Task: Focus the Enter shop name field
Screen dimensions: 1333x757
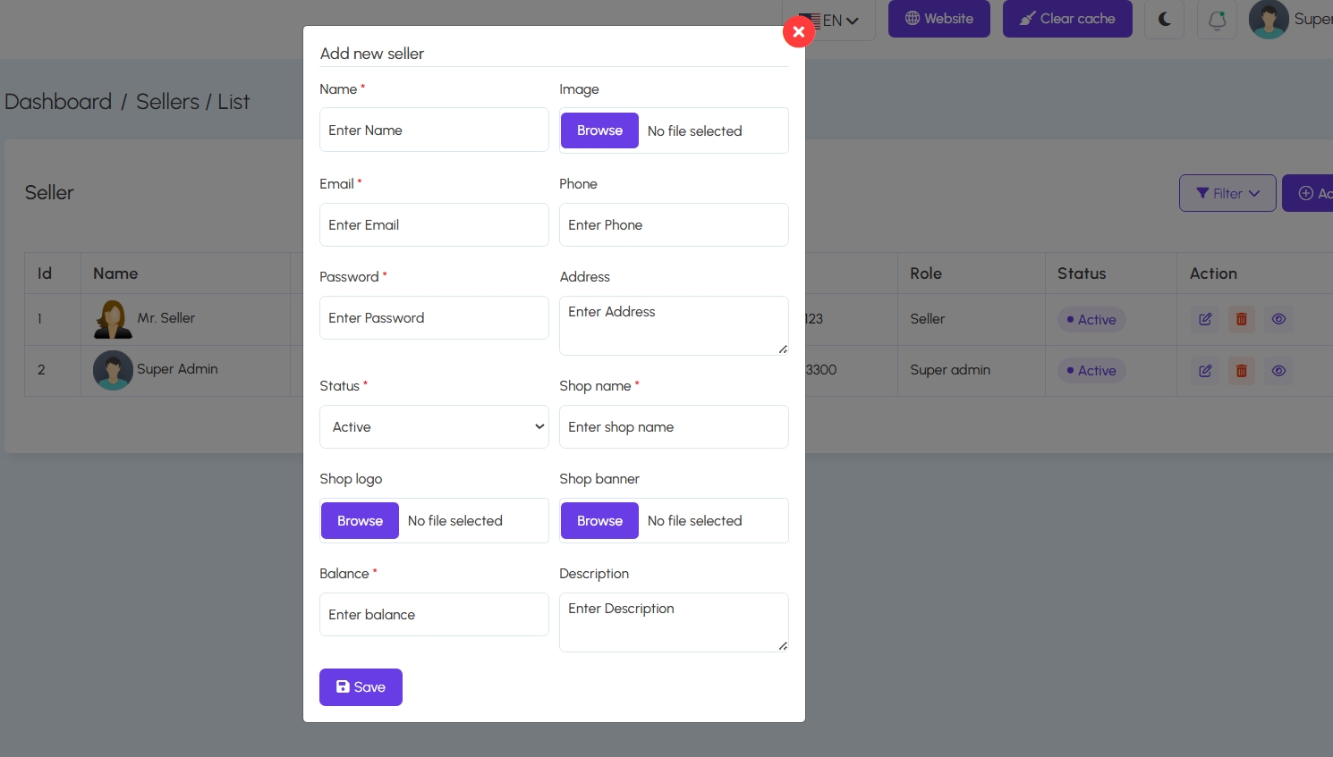Action: click(674, 427)
